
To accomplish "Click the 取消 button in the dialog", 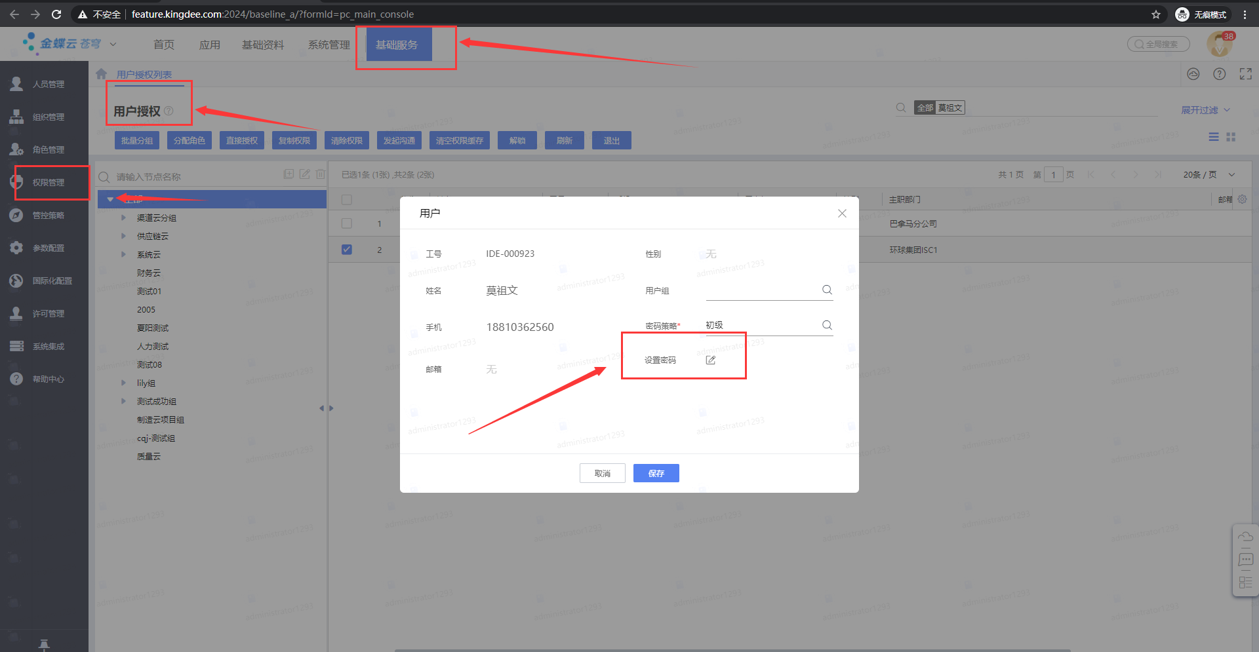I will coord(602,473).
